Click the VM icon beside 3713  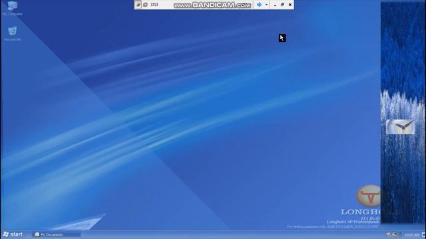(145, 5)
